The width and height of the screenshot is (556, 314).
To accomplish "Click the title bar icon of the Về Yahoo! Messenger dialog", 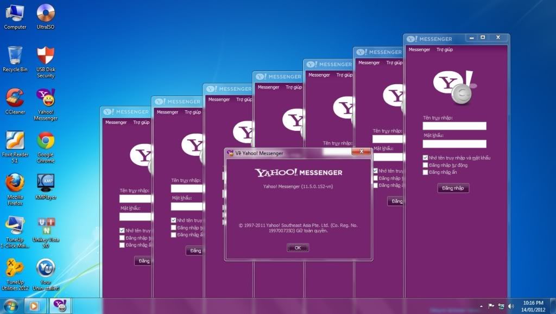I will [230, 153].
